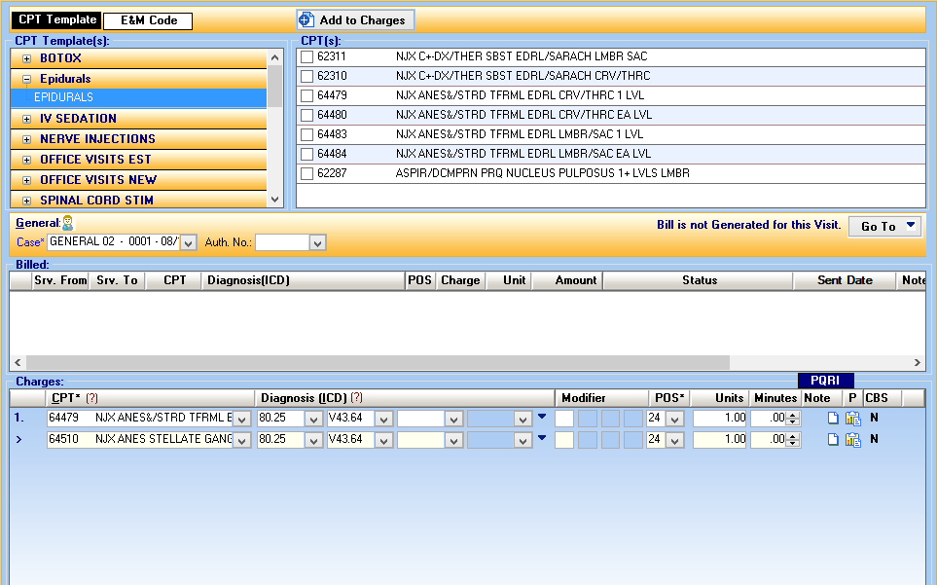Open CPT dropdown in 64510 charge row

click(242, 441)
